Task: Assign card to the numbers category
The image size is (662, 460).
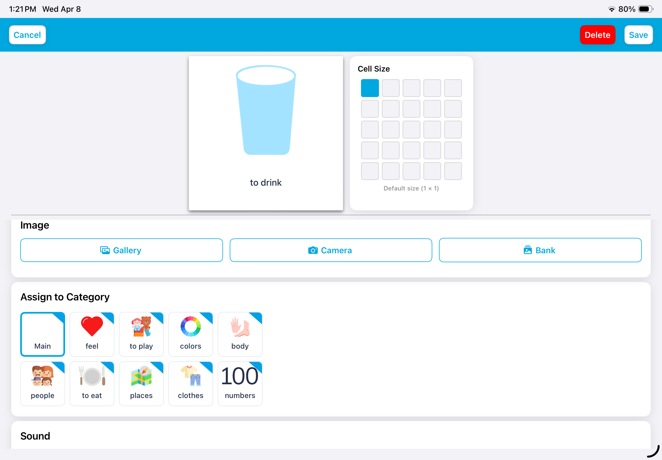Action: (x=240, y=384)
